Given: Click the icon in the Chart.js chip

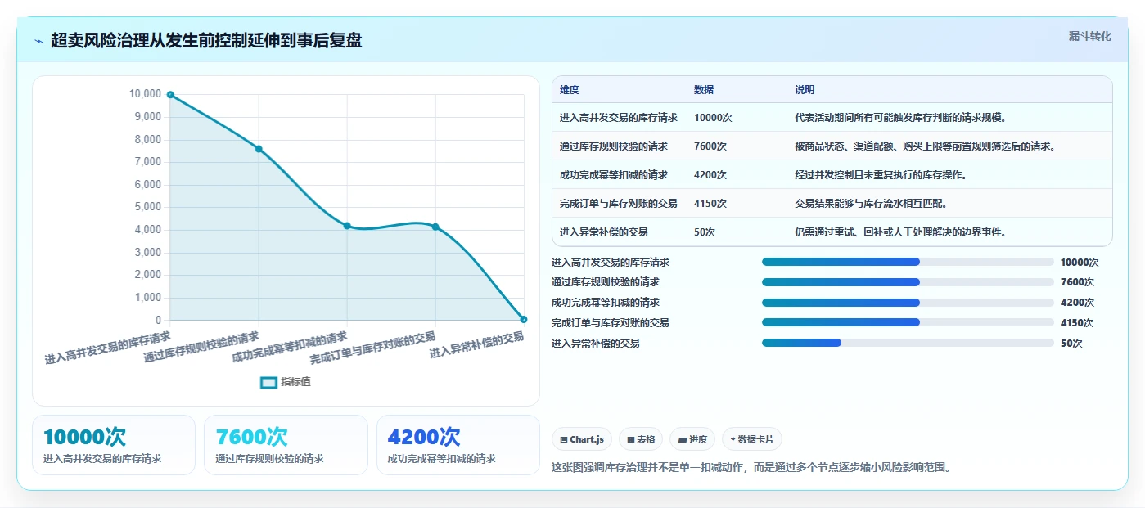Looking at the screenshot, I should pyautogui.click(x=564, y=439).
